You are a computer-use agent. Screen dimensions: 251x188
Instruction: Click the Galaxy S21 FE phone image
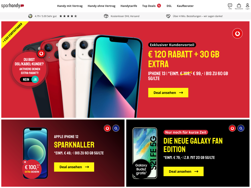[145, 153]
